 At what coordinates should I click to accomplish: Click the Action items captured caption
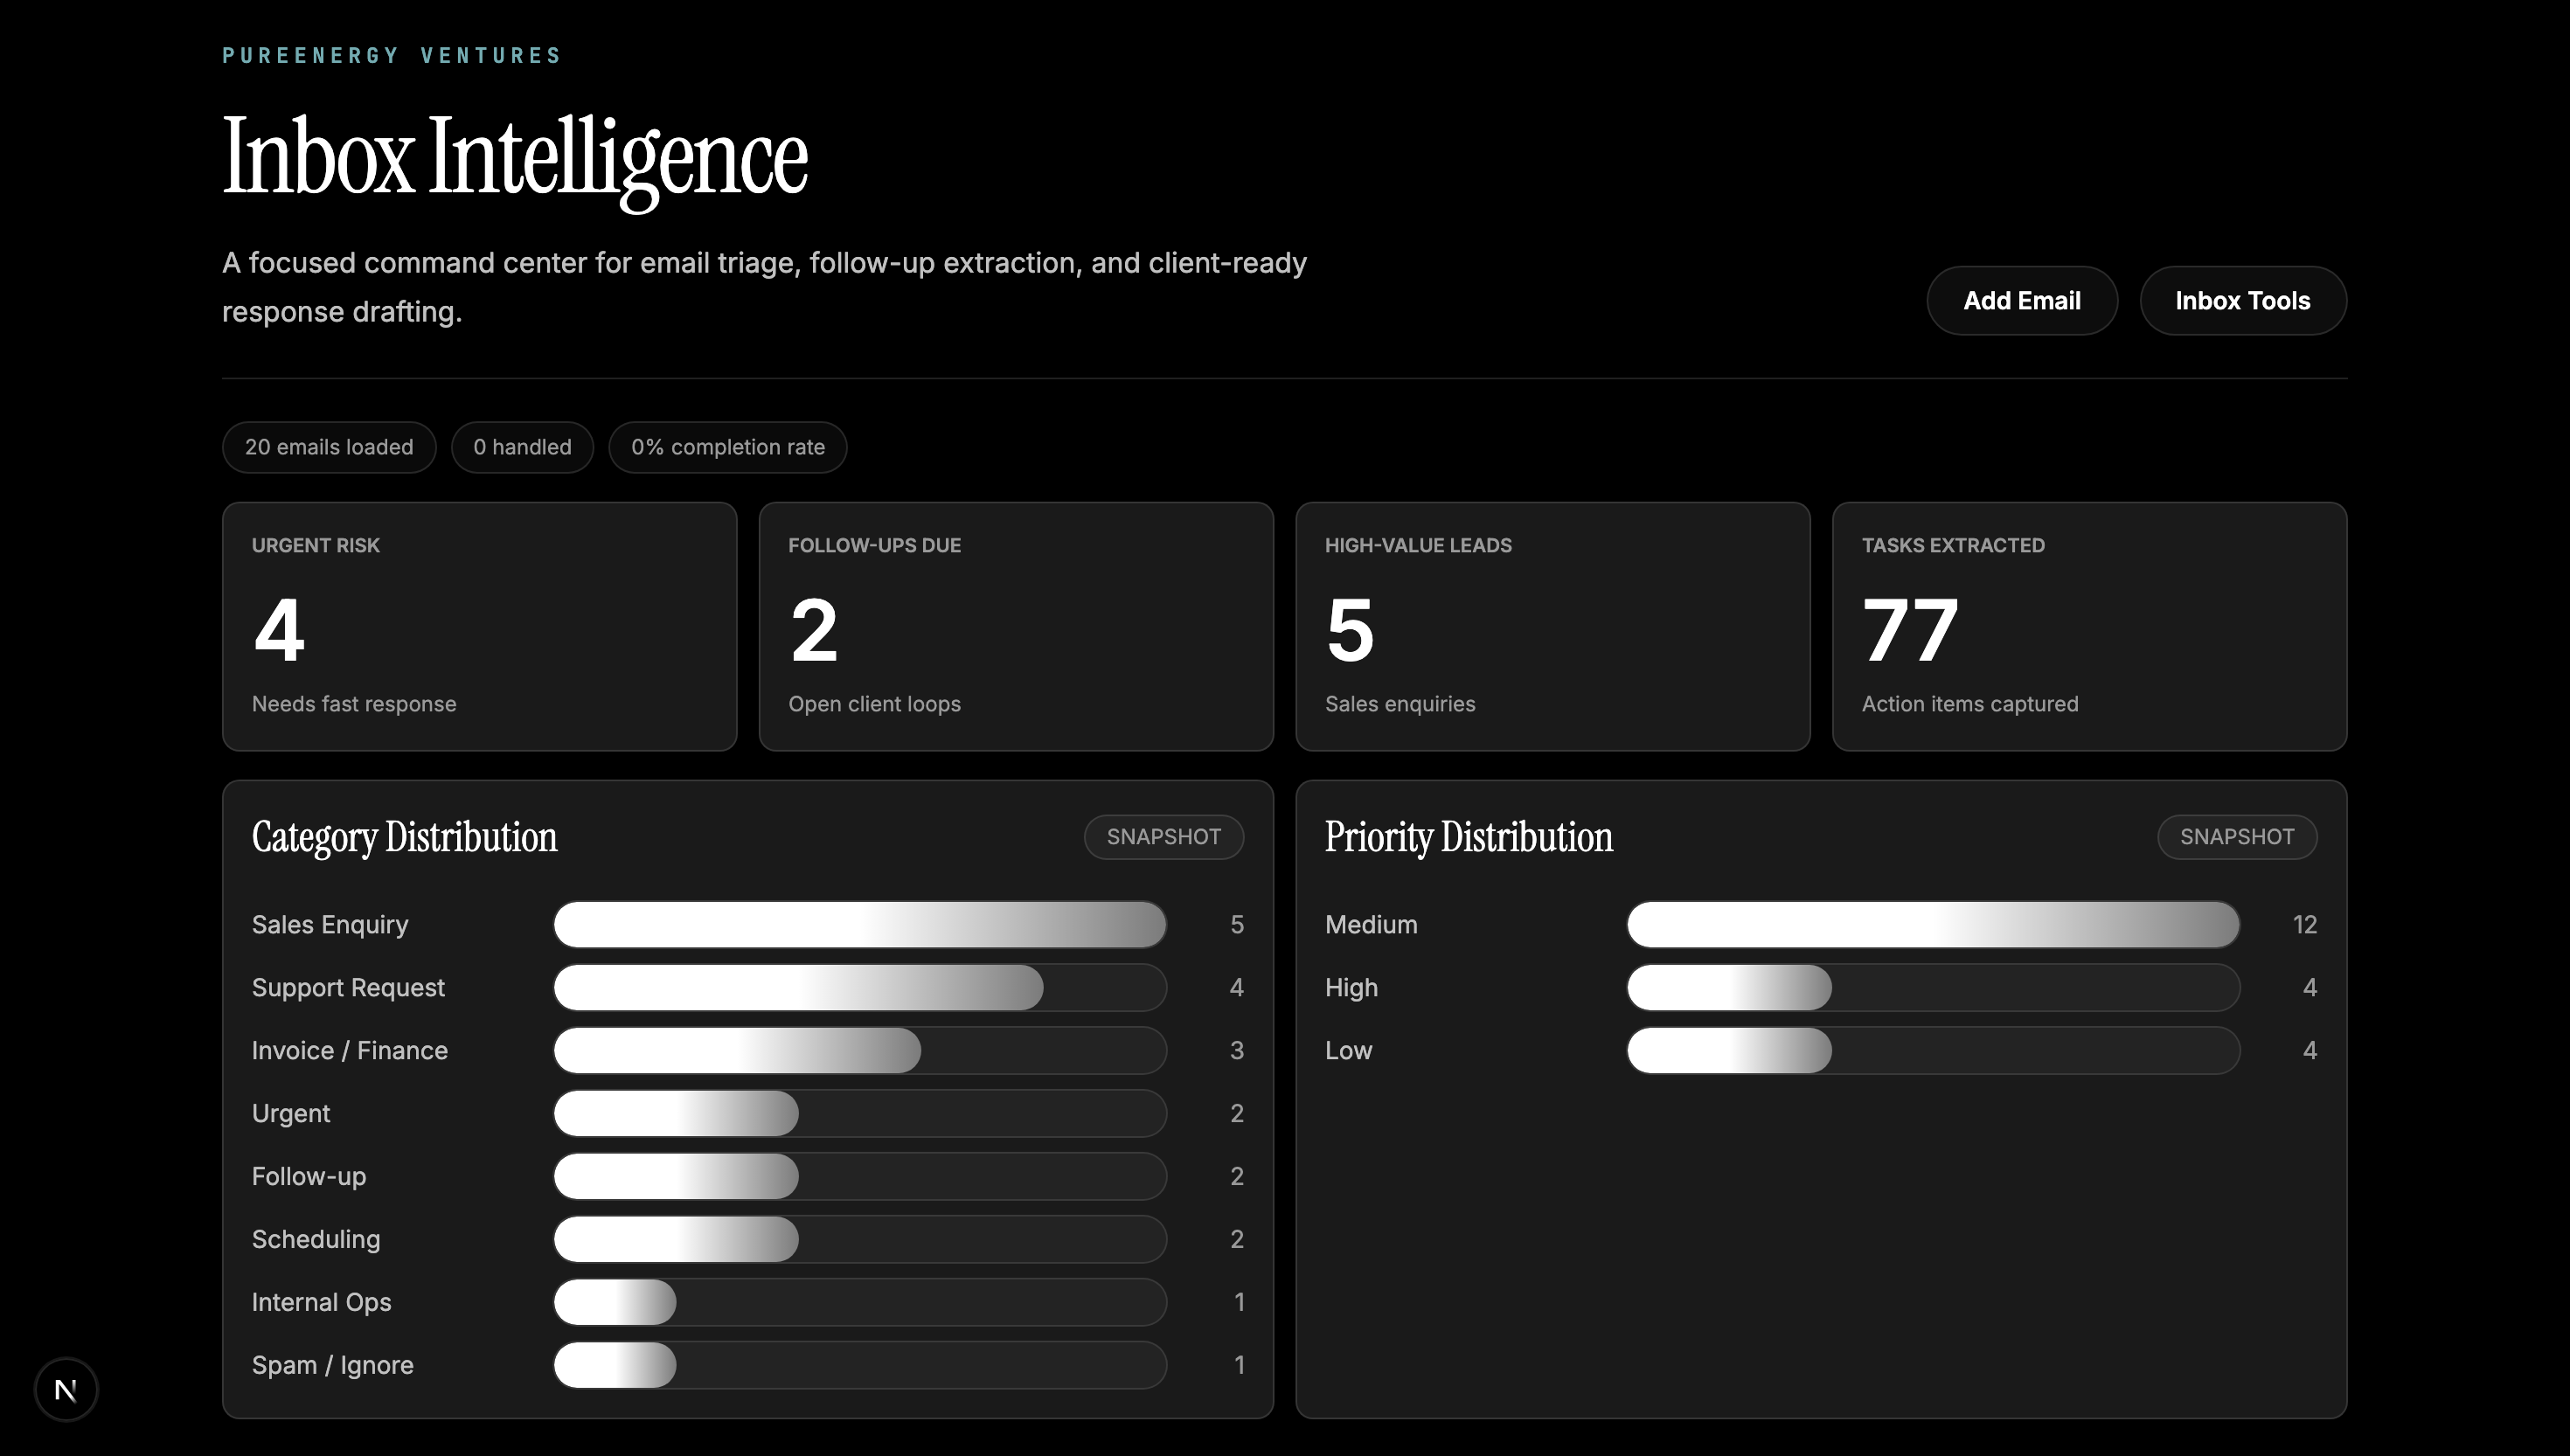tap(1970, 704)
